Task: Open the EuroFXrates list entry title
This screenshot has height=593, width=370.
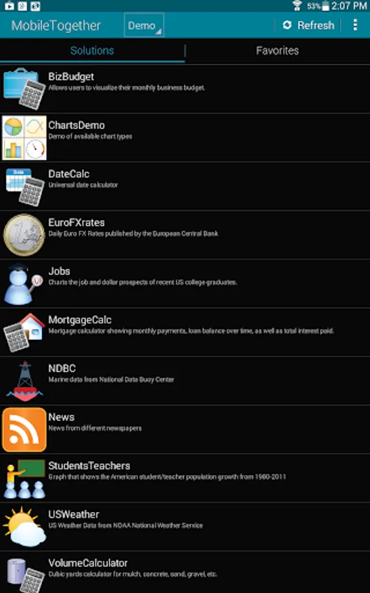Action: pyautogui.click(x=77, y=223)
